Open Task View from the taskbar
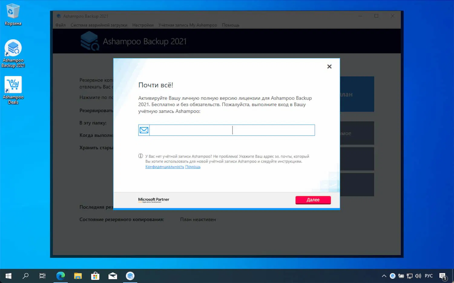Screen dimensions: 454x283 pos(43,276)
